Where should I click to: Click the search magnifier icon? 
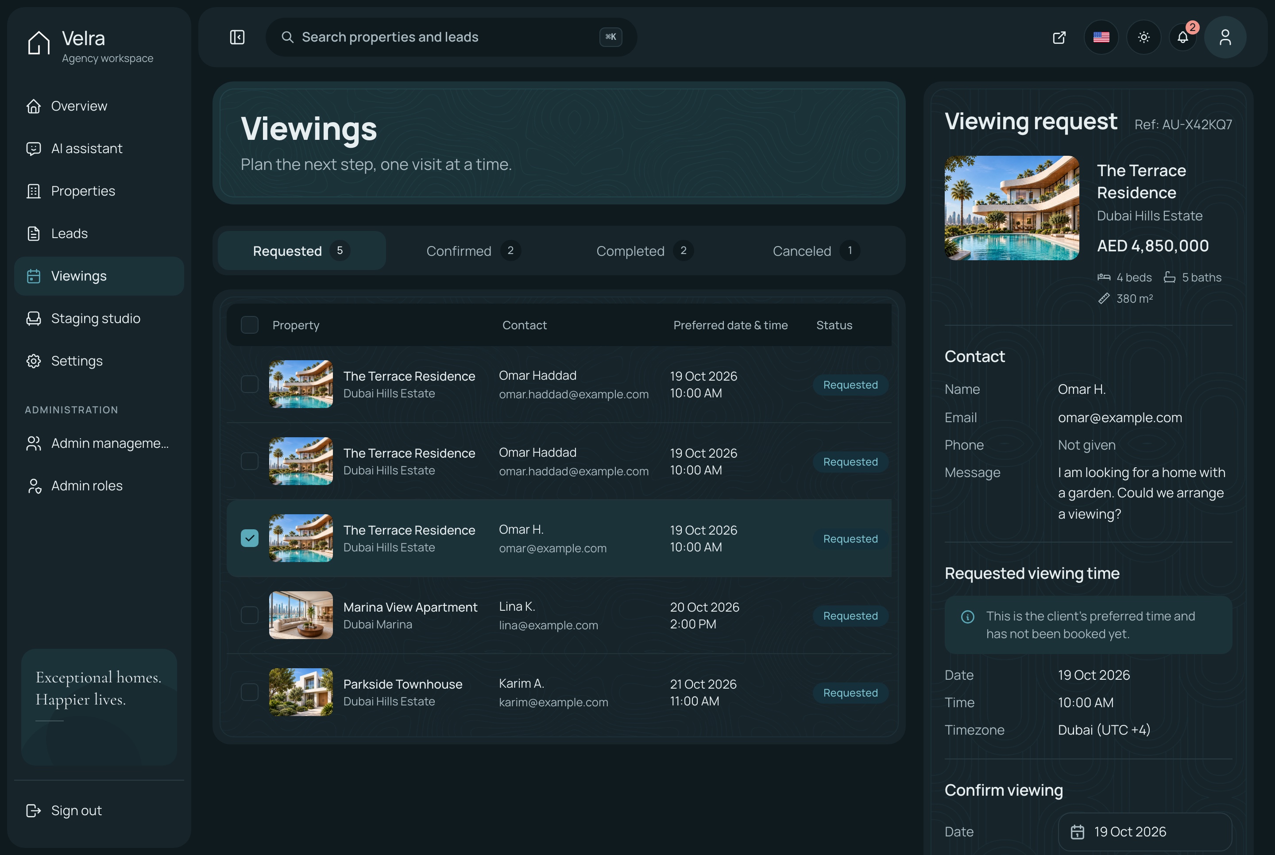[287, 37]
